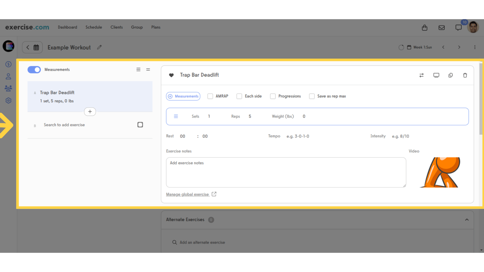484x272 pixels.
Task: Delete Trap Bar Deadlift with trash icon
Action: [465, 75]
